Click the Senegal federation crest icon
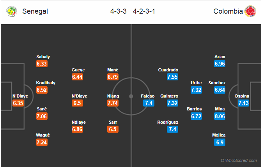 coord(12,11)
